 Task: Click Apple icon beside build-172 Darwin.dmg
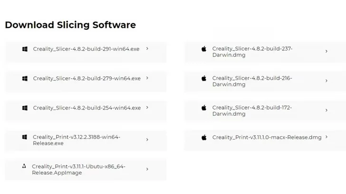(204, 108)
